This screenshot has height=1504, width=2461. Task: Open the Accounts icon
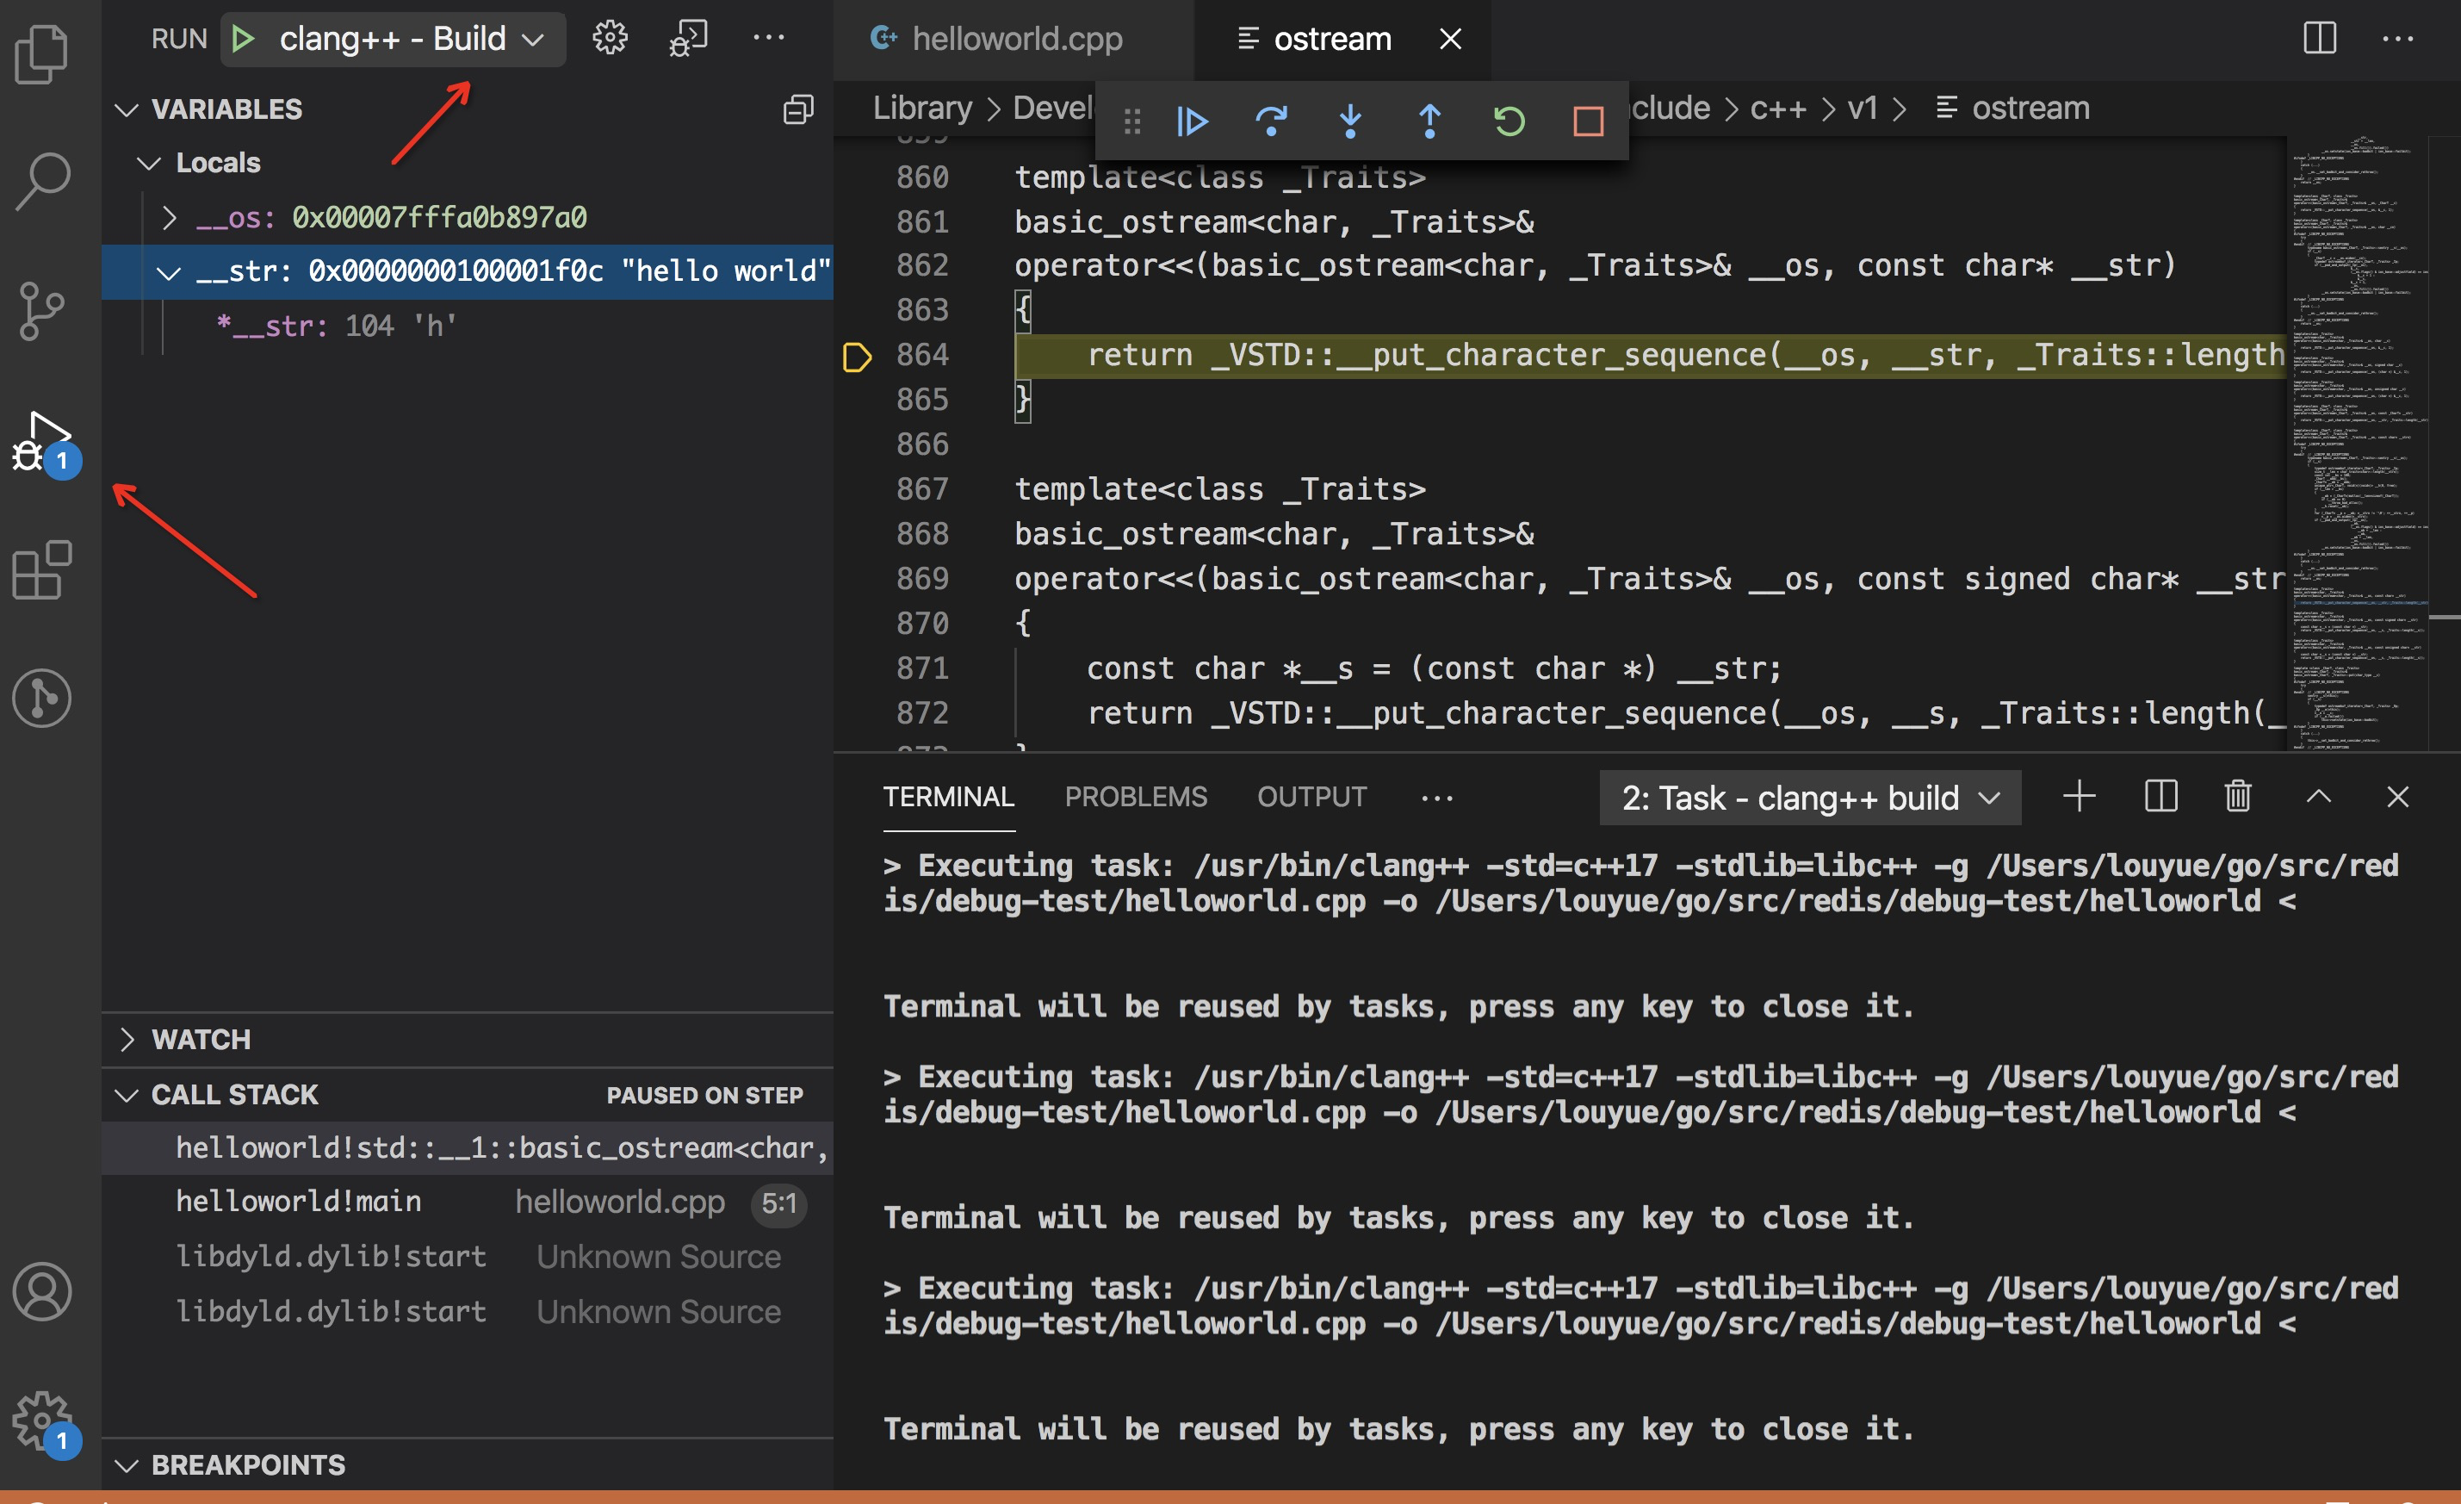pyautogui.click(x=42, y=1291)
